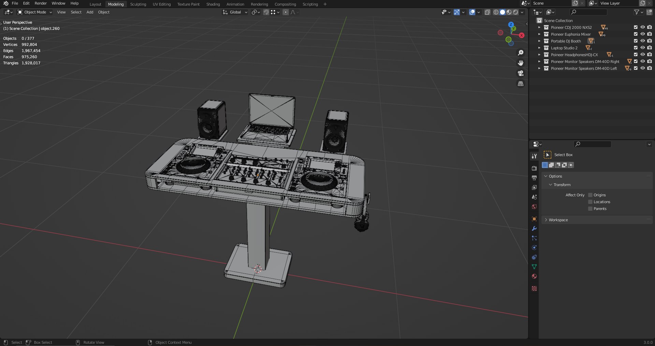Open the Modifier properties wrench icon
This screenshot has height=346, width=655.
point(534,228)
